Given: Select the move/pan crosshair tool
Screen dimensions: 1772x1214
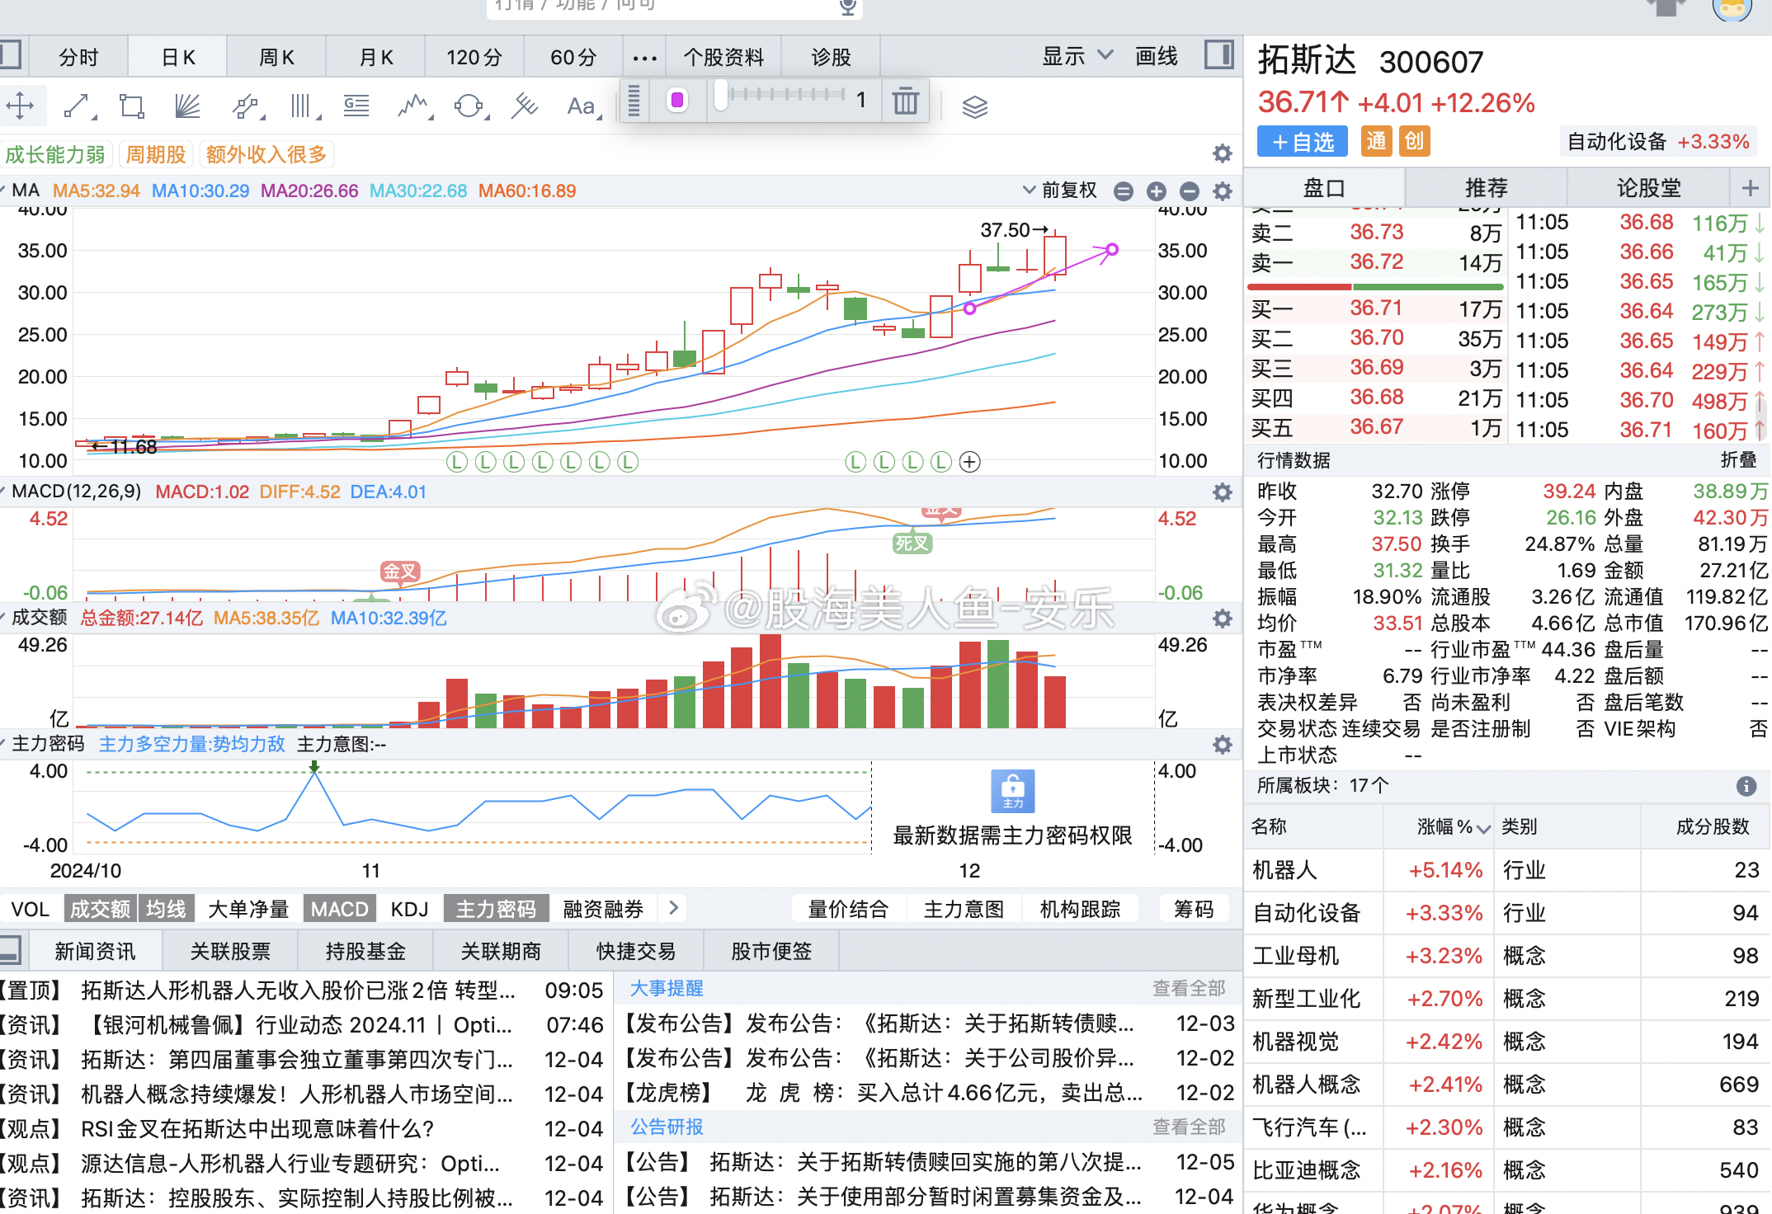Looking at the screenshot, I should (20, 106).
